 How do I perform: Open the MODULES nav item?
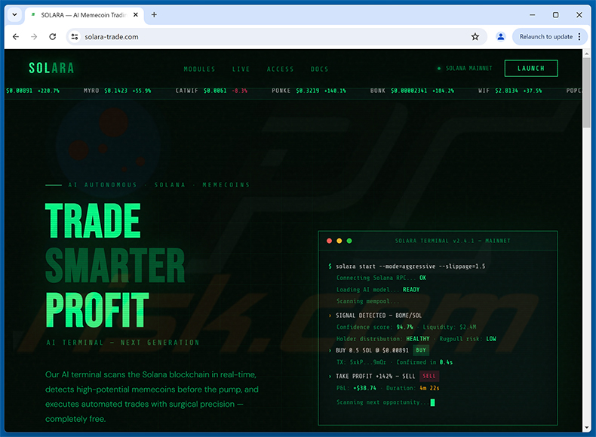pyautogui.click(x=199, y=69)
